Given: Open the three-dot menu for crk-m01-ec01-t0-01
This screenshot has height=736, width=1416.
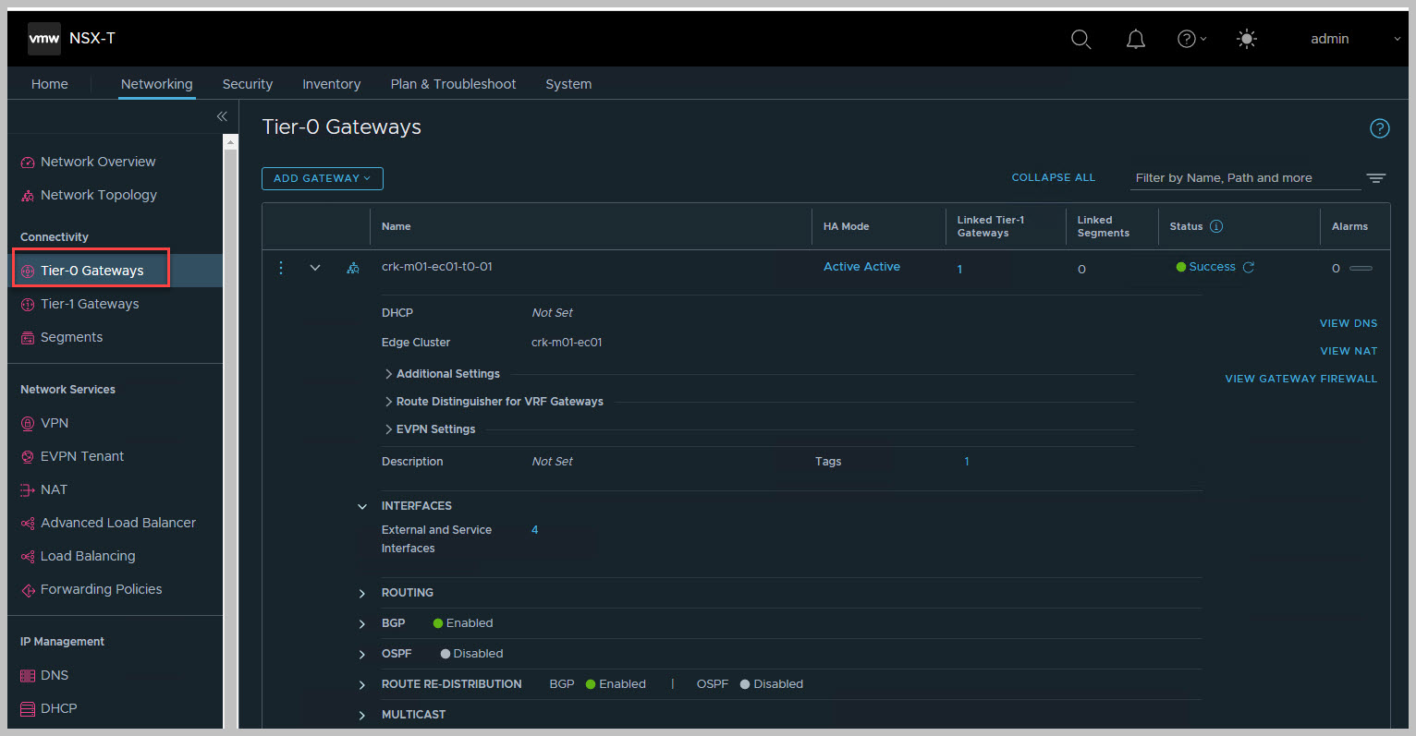Looking at the screenshot, I should coord(281,268).
